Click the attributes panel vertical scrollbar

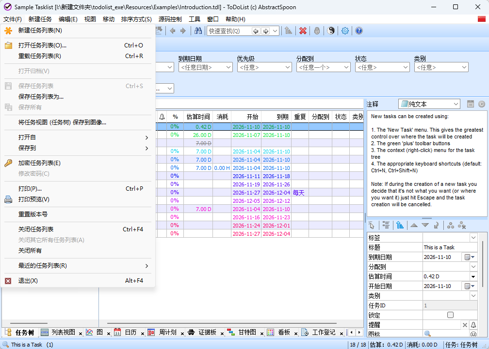[483, 264]
